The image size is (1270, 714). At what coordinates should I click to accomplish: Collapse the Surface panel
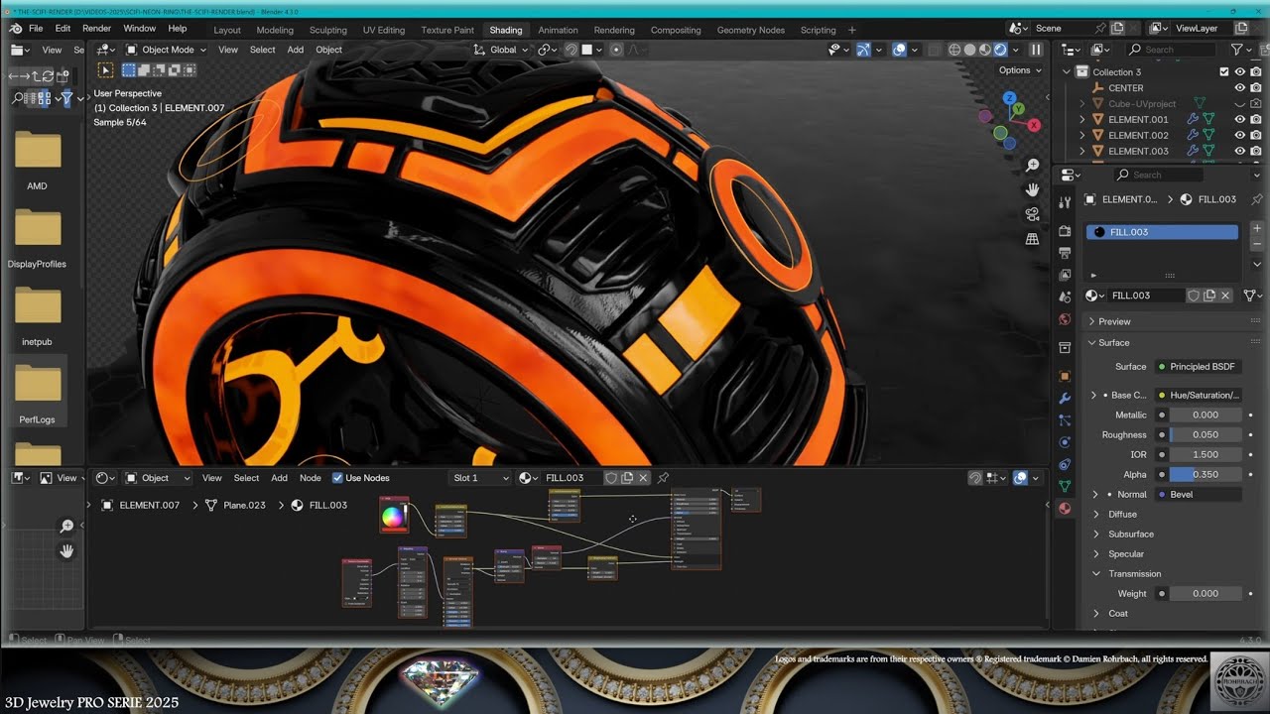pos(1112,342)
